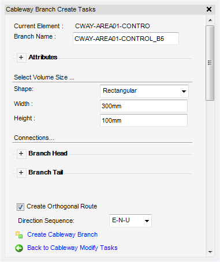
Task: Toggle Create Orthogonal Route checkbox
Action: [x=20, y=207]
